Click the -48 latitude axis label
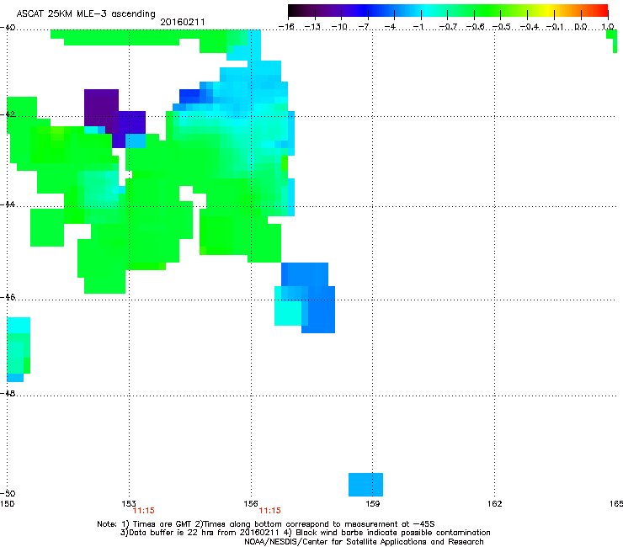 [8, 393]
